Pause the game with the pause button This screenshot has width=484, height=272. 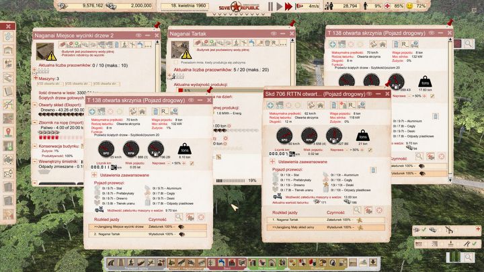pos(270,7)
